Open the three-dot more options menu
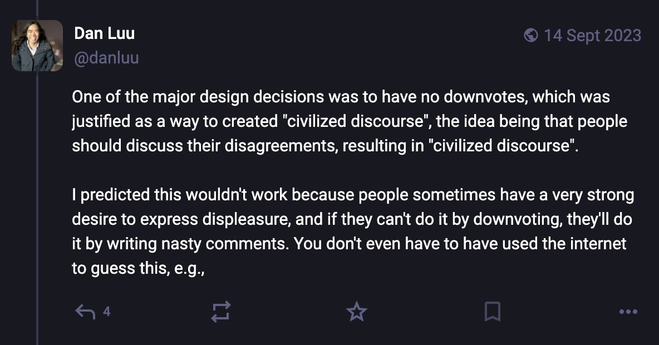The height and width of the screenshot is (345, 659). [x=628, y=312]
